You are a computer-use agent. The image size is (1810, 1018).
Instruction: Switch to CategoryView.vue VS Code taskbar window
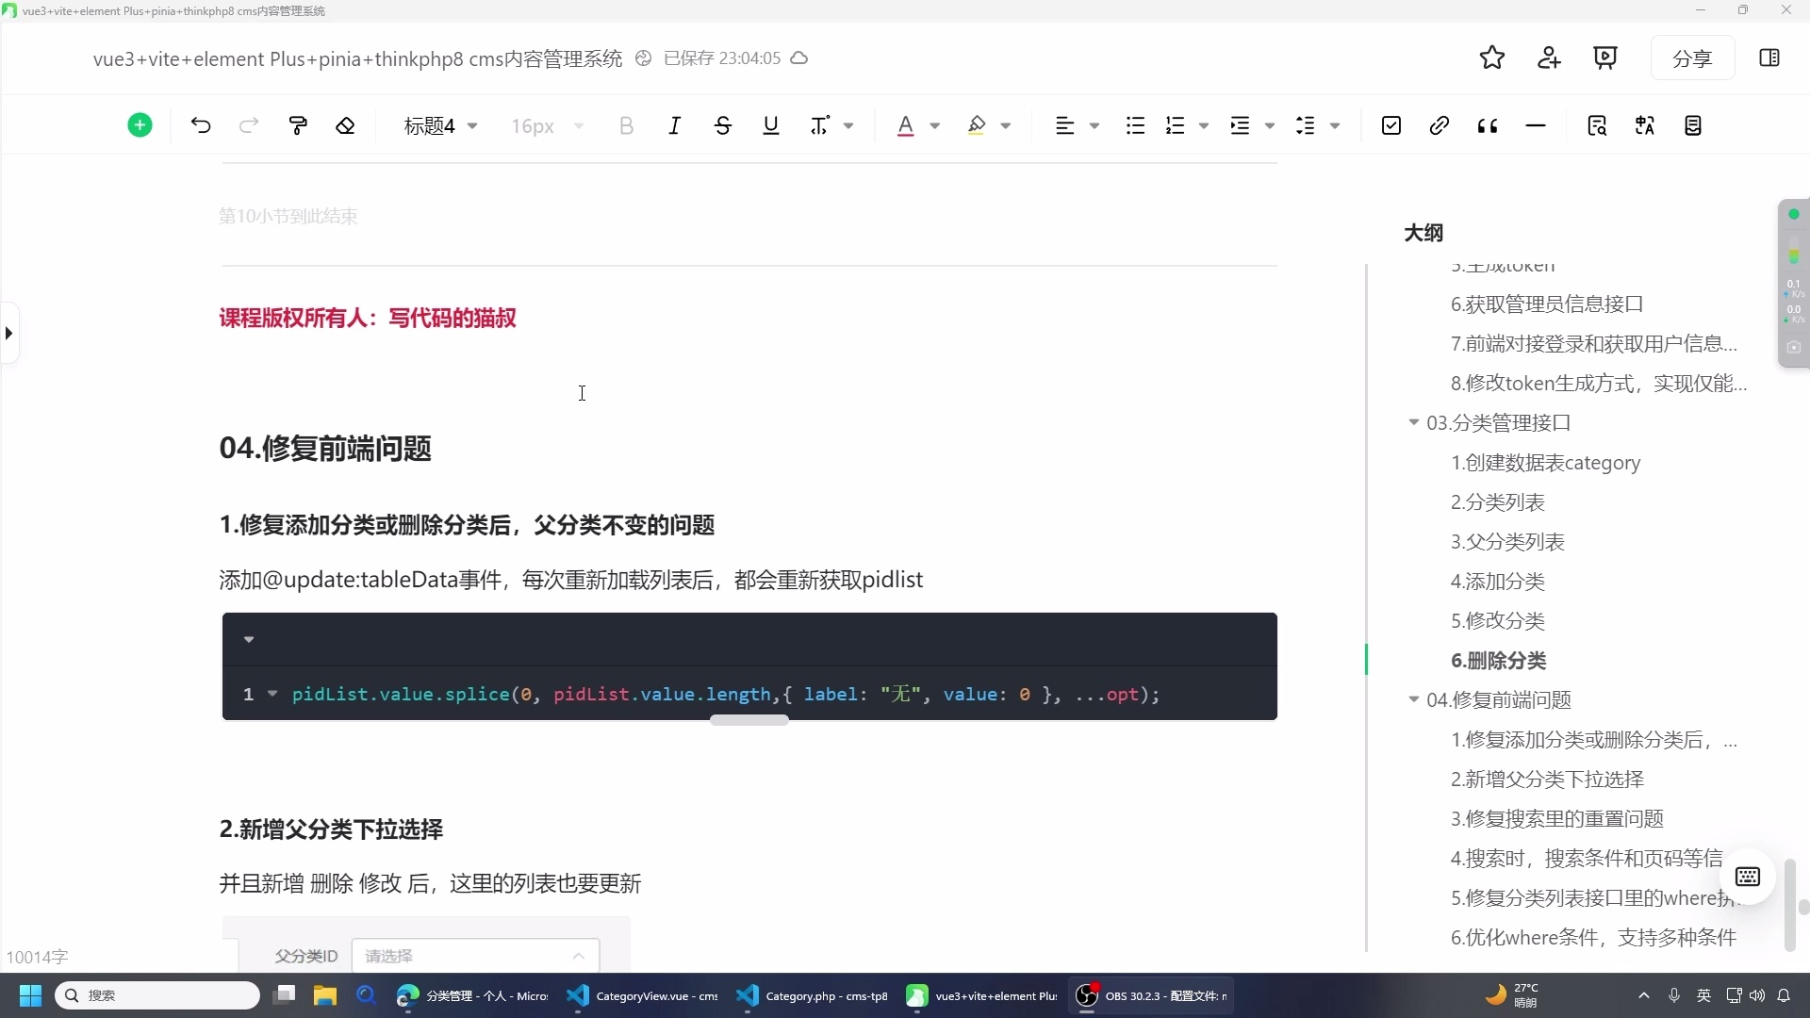coord(643,995)
